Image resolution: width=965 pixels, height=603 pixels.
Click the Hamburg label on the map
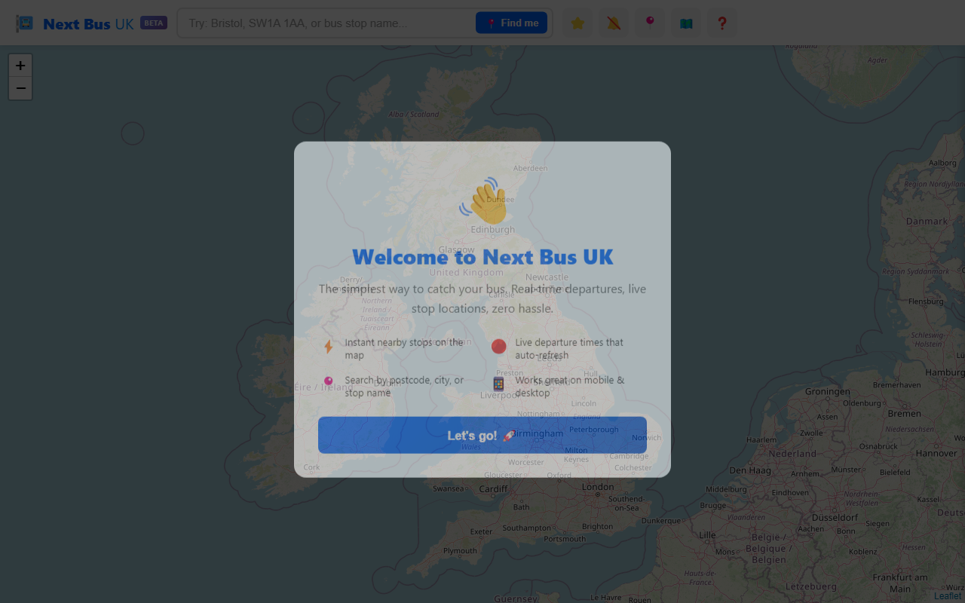point(944,372)
